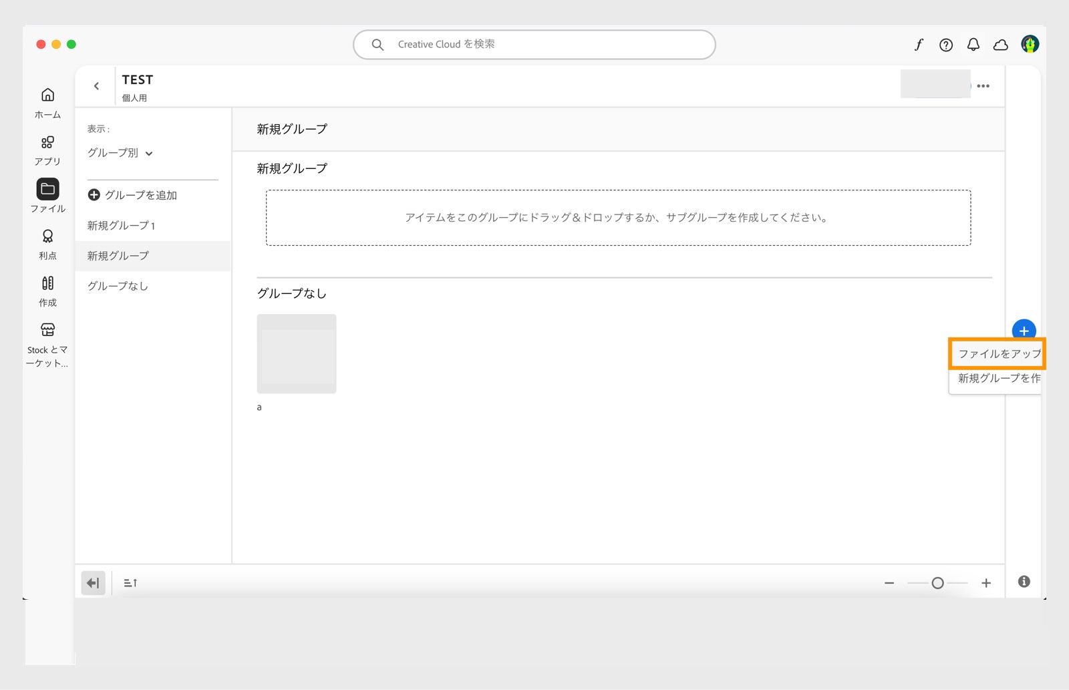Focus the Creative Cloud search field
1069x690 pixels.
click(534, 45)
